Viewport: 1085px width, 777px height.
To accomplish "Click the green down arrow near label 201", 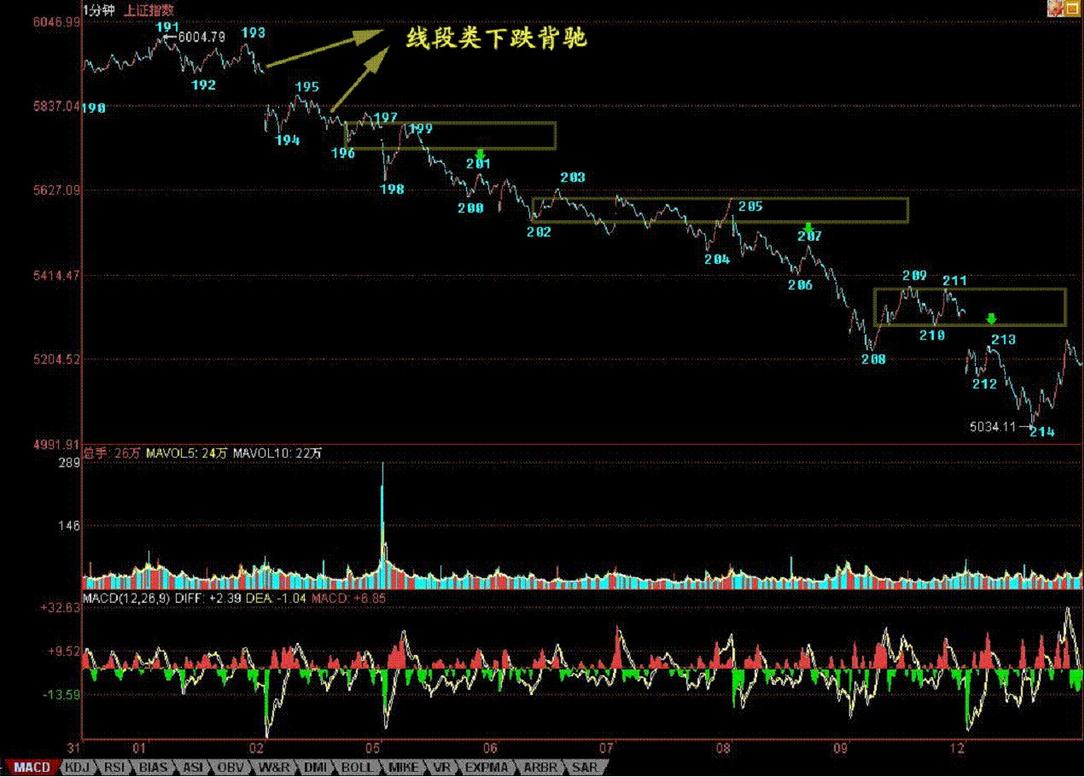I will pos(480,155).
